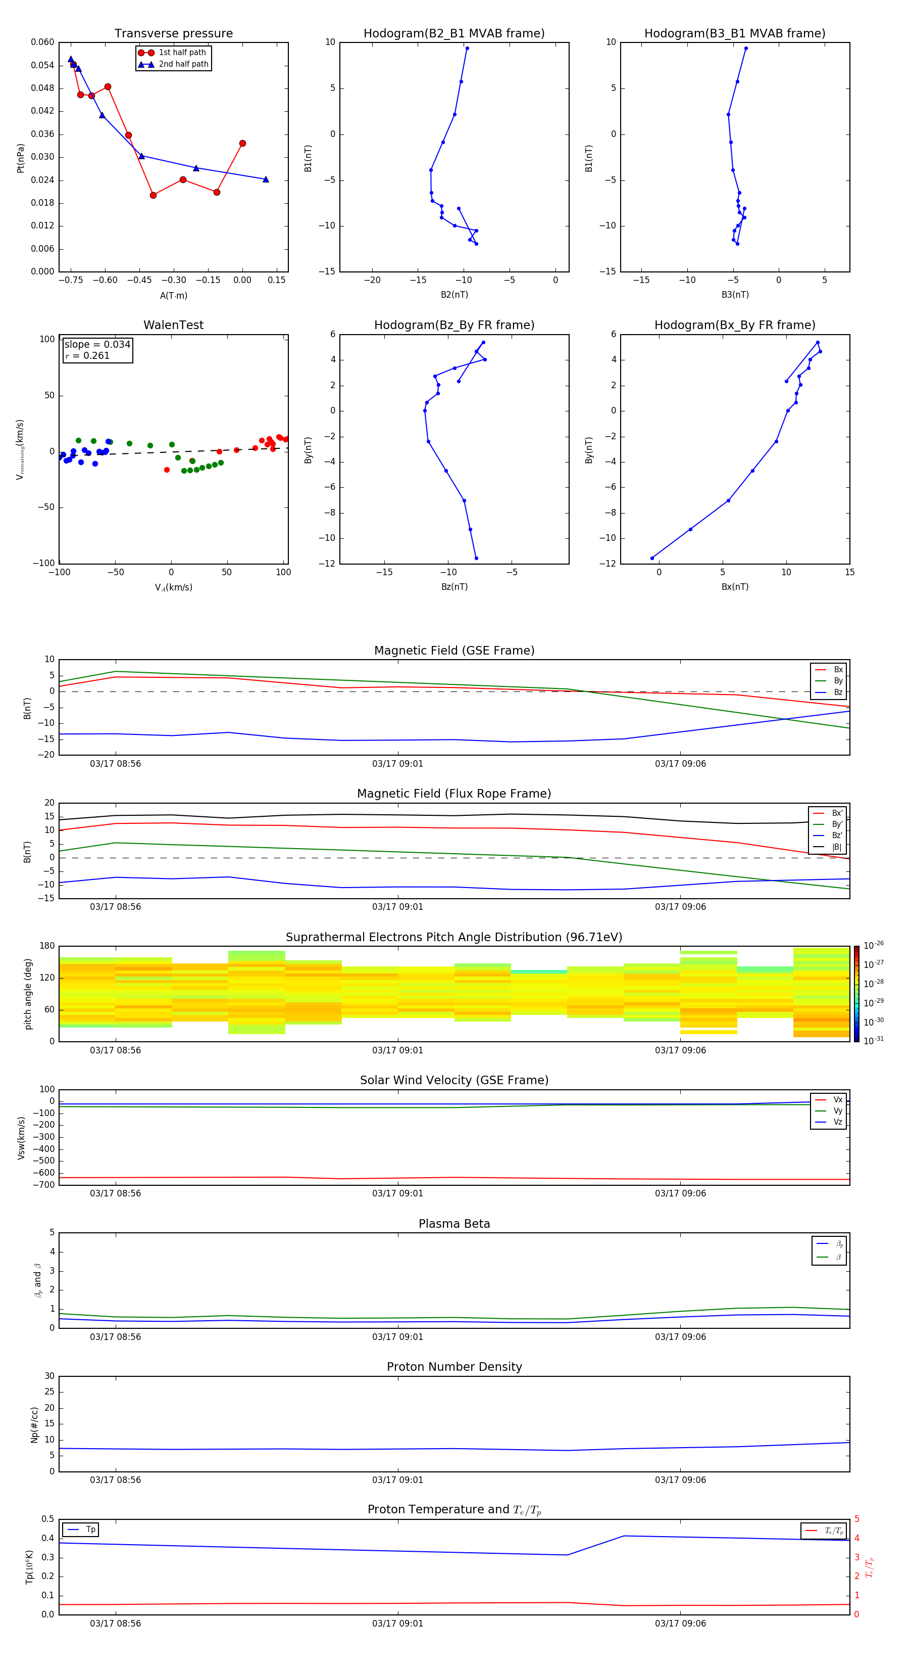Click the 'WalenTest' plot title
The height and width of the screenshot is (1668, 909).
tap(173, 325)
